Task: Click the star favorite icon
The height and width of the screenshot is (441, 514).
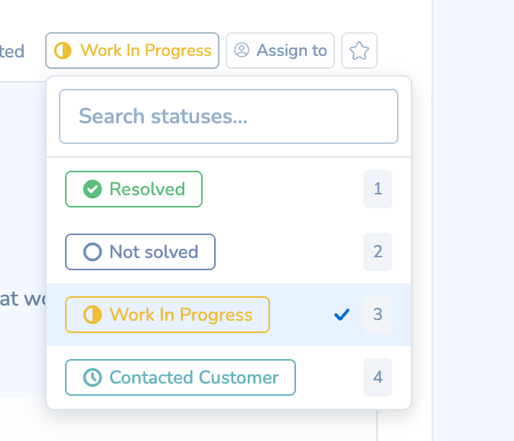Action: pos(359,51)
